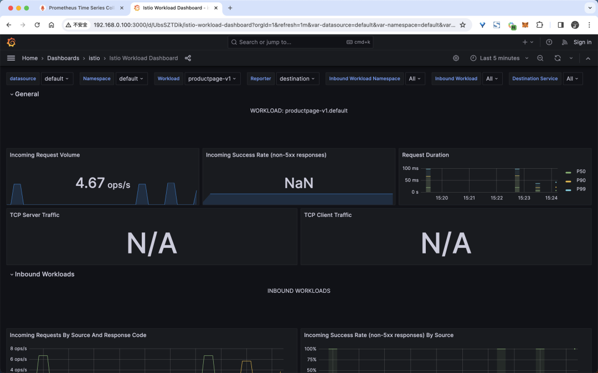Refresh the dashboard with refresh icon

pyautogui.click(x=557, y=58)
